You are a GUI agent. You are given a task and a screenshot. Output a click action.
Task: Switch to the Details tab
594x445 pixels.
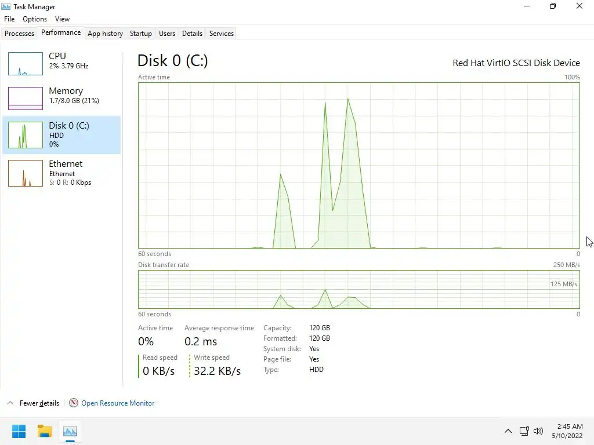[x=192, y=33]
